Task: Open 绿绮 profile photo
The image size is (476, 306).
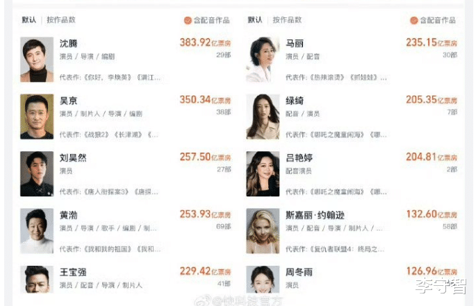Action: [263, 117]
